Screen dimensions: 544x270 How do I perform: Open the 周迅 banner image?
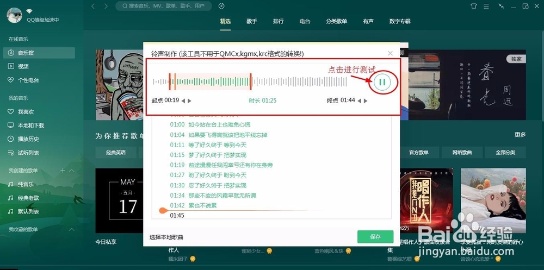(467, 85)
